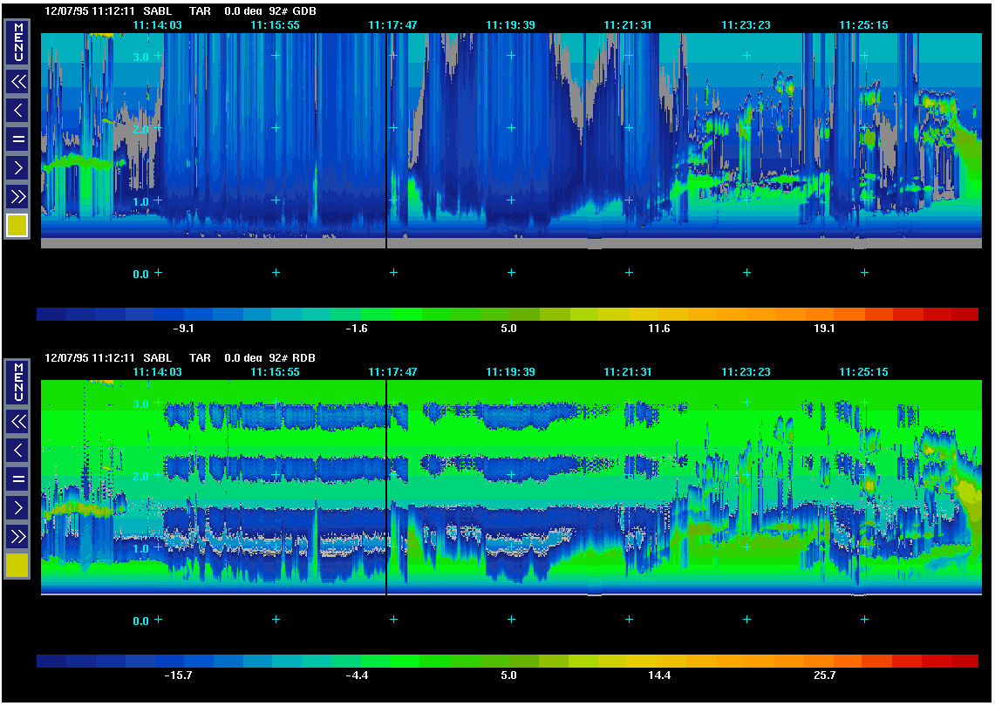The width and height of the screenshot is (995, 706).
Task: Open the MENU button in the bottom RDB panel
Action: point(17,382)
